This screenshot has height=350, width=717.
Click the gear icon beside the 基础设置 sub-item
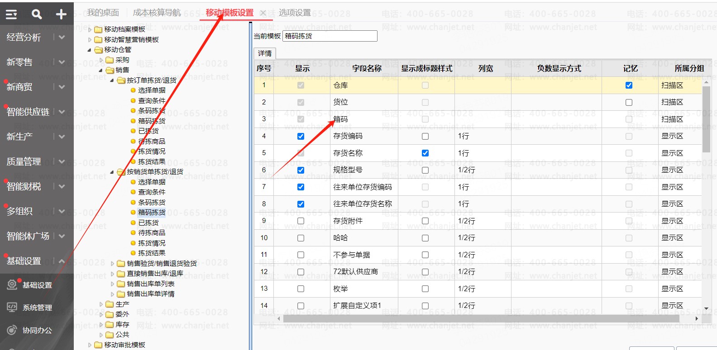(x=12, y=284)
